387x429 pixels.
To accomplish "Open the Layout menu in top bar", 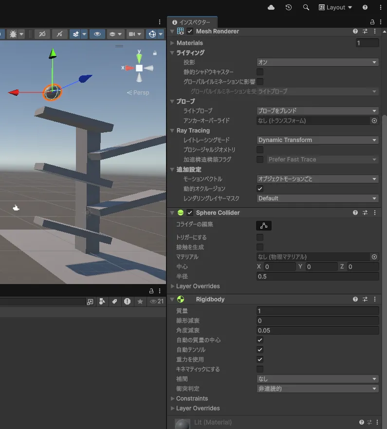I will click(335, 7).
